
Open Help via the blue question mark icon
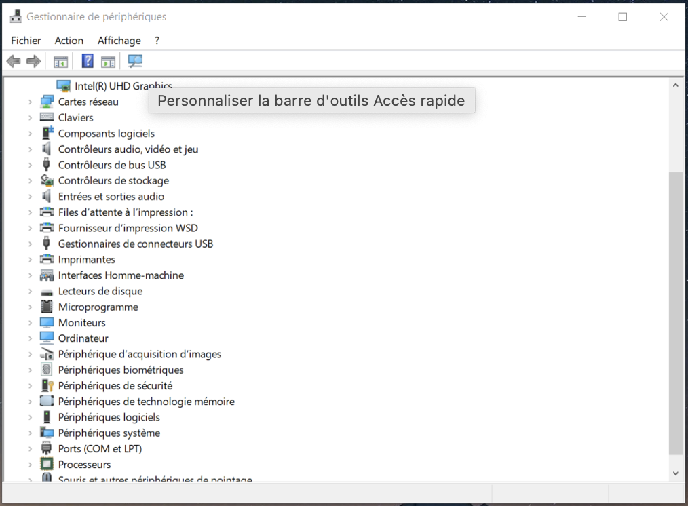(x=88, y=62)
